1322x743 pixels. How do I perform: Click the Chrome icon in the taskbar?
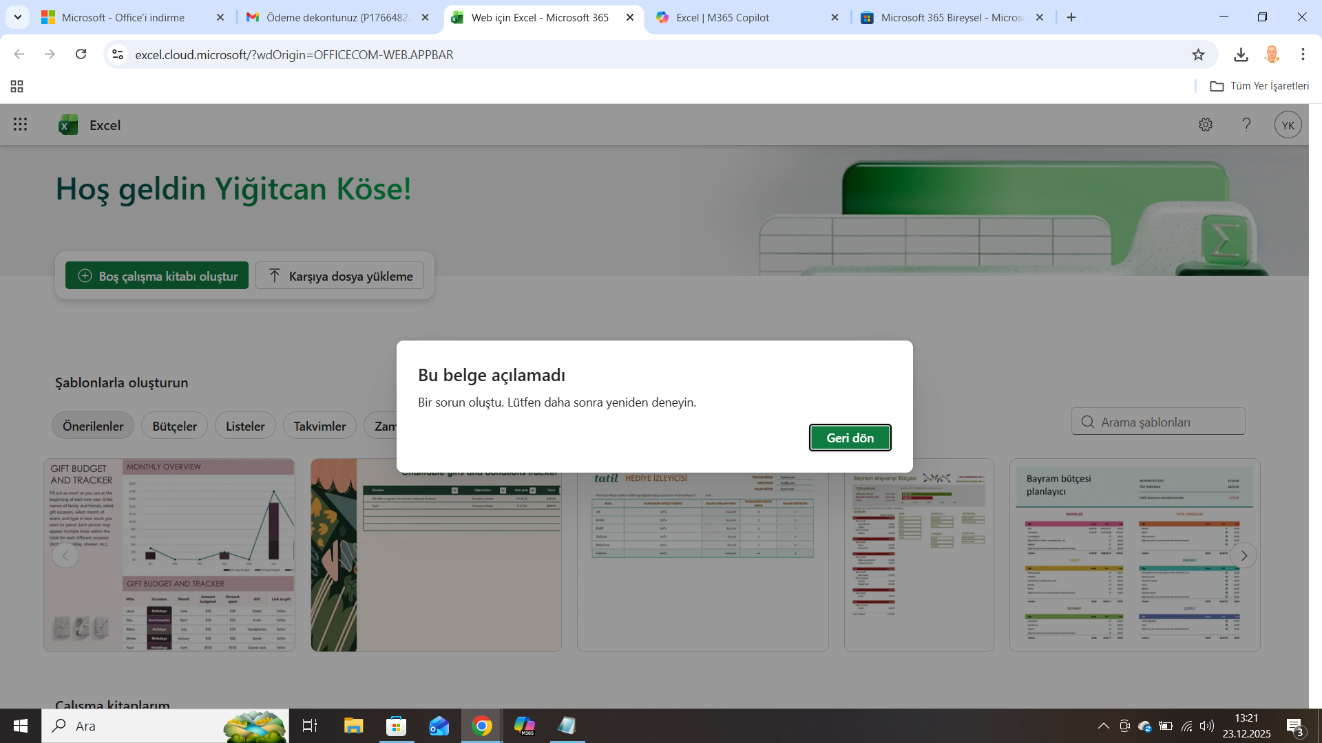(481, 726)
